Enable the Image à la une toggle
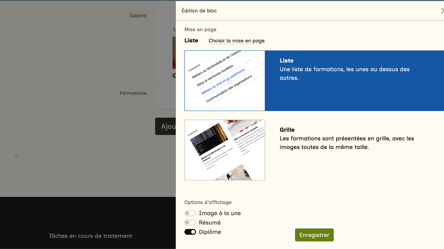444x249 pixels. (190, 213)
